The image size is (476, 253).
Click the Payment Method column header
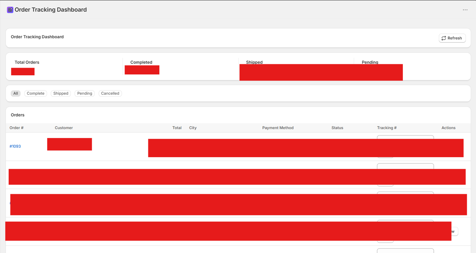click(278, 128)
